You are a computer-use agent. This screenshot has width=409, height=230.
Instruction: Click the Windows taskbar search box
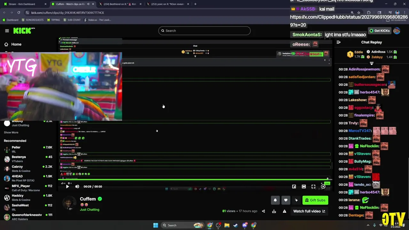(182, 225)
